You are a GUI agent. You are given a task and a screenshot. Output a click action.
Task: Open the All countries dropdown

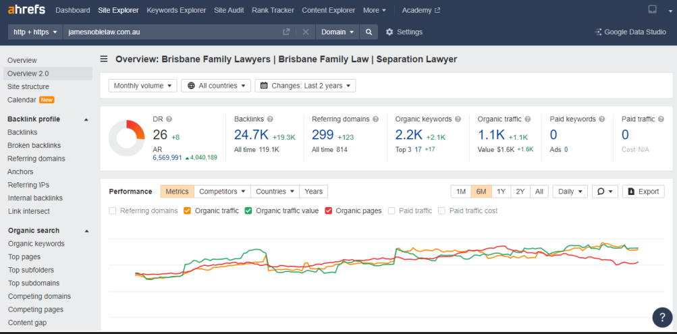(216, 86)
